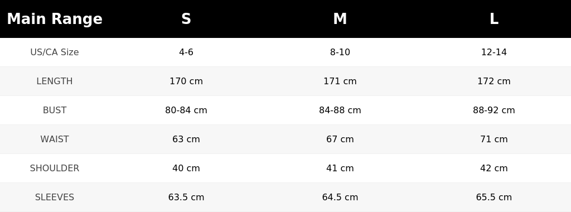The width and height of the screenshot is (571, 212).
Task: Select the S size column header
Action: point(186,19)
